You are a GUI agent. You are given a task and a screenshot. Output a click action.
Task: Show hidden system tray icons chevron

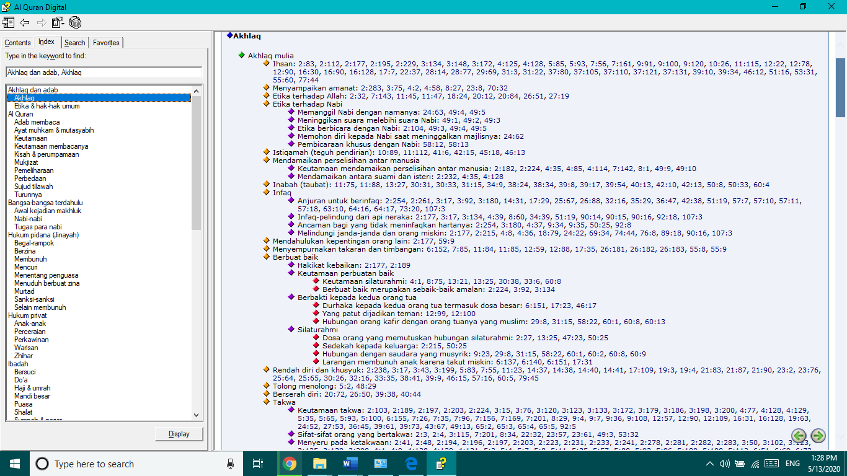point(709,464)
